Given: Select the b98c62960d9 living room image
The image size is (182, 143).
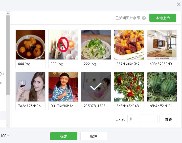Looking at the screenshot, I should 162,45.
